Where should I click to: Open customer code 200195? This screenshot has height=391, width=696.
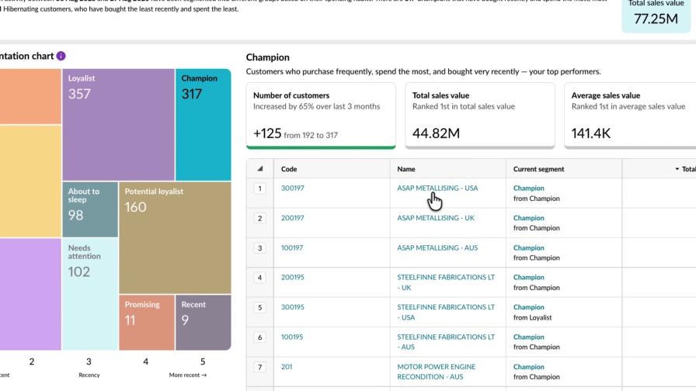(x=293, y=277)
